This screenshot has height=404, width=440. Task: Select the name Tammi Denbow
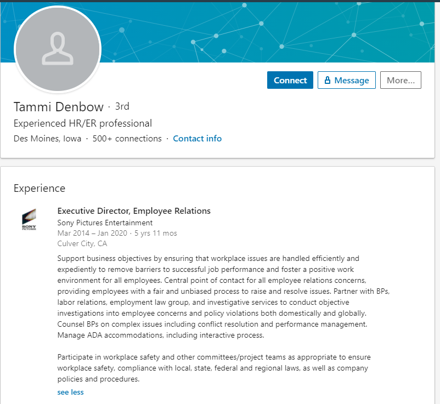coord(59,107)
